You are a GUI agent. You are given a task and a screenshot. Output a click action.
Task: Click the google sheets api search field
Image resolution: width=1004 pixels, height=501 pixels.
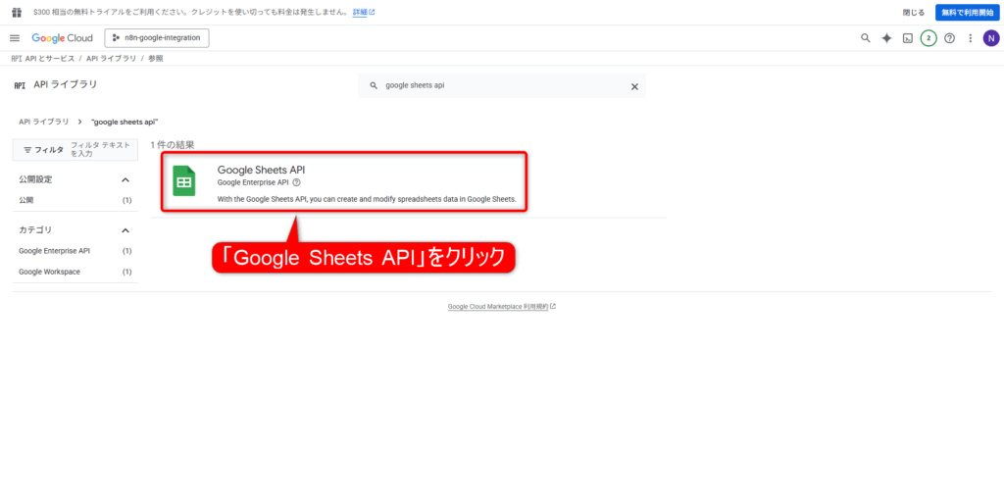[x=500, y=86]
